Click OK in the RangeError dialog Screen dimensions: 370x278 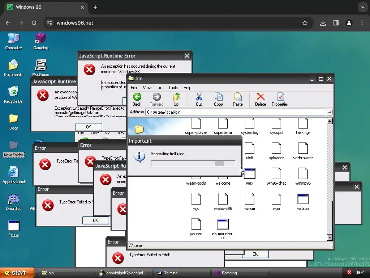point(89,127)
